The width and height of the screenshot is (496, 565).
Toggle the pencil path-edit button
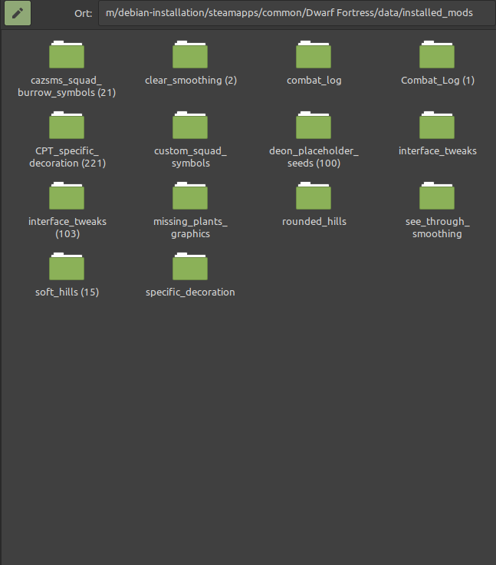point(18,13)
